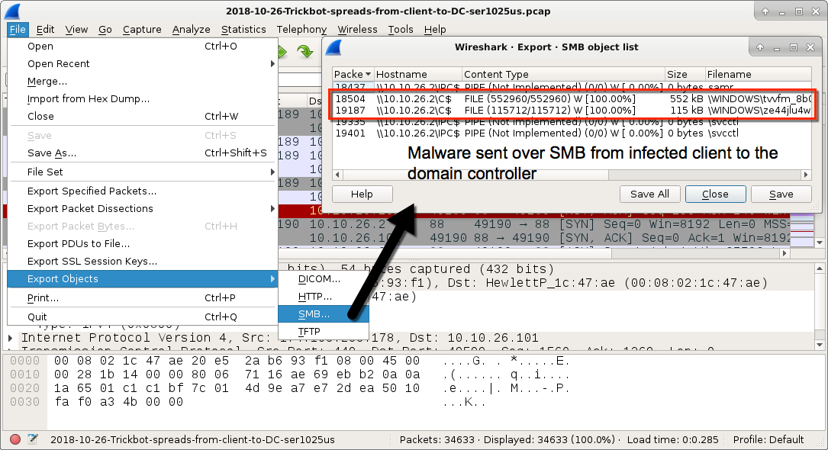Open the View menu
The image size is (828, 450).
(76, 30)
